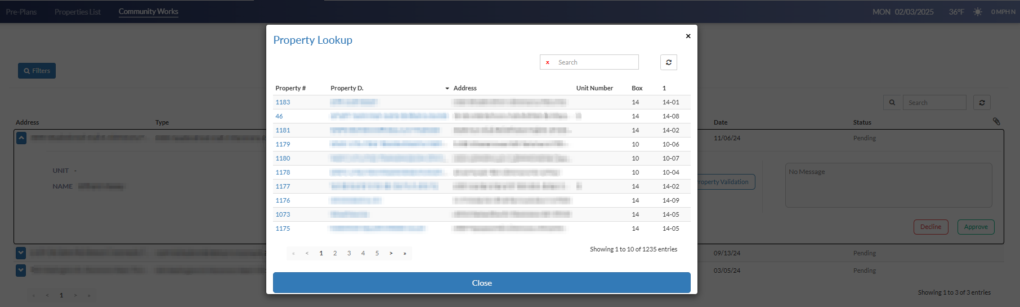Screen dimensions: 1020x307
Task: Go to the last page in the lookup pagination
Action: [x=405, y=254]
